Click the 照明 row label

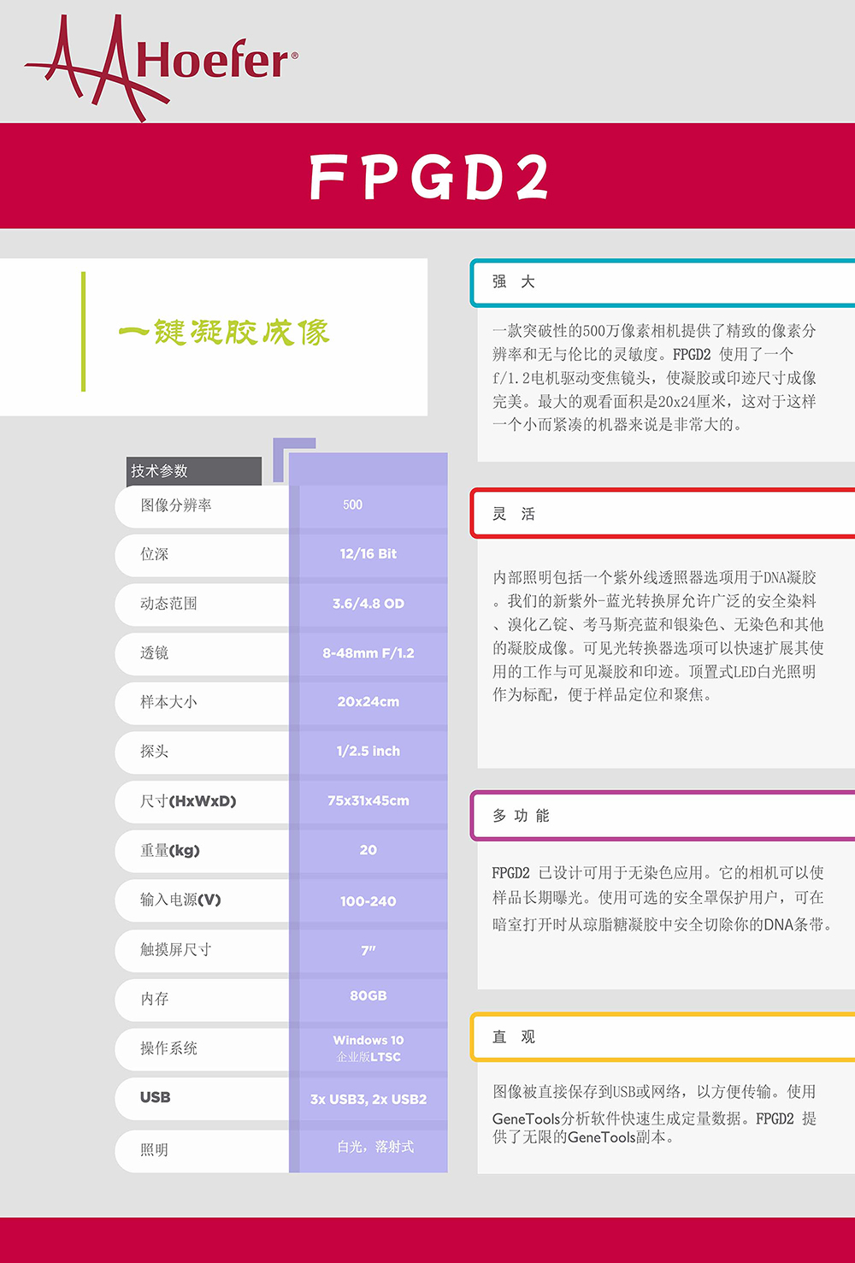click(x=155, y=1150)
